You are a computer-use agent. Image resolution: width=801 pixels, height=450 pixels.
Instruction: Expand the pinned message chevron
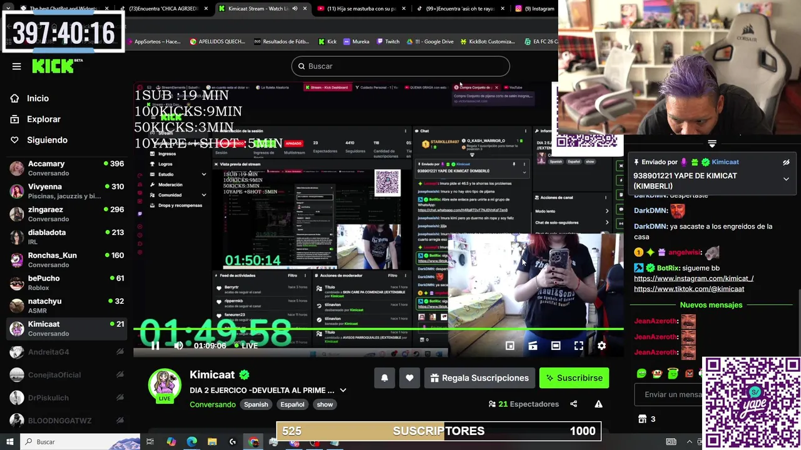pos(786,179)
